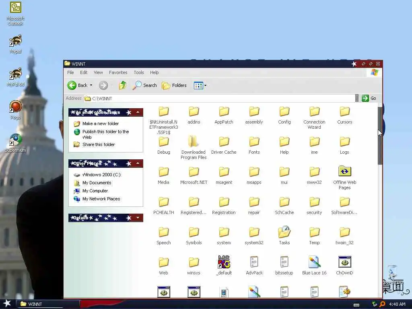Viewport: 412px width, 309px height.
Task: Select the winsxs folder
Action: pyautogui.click(x=194, y=266)
